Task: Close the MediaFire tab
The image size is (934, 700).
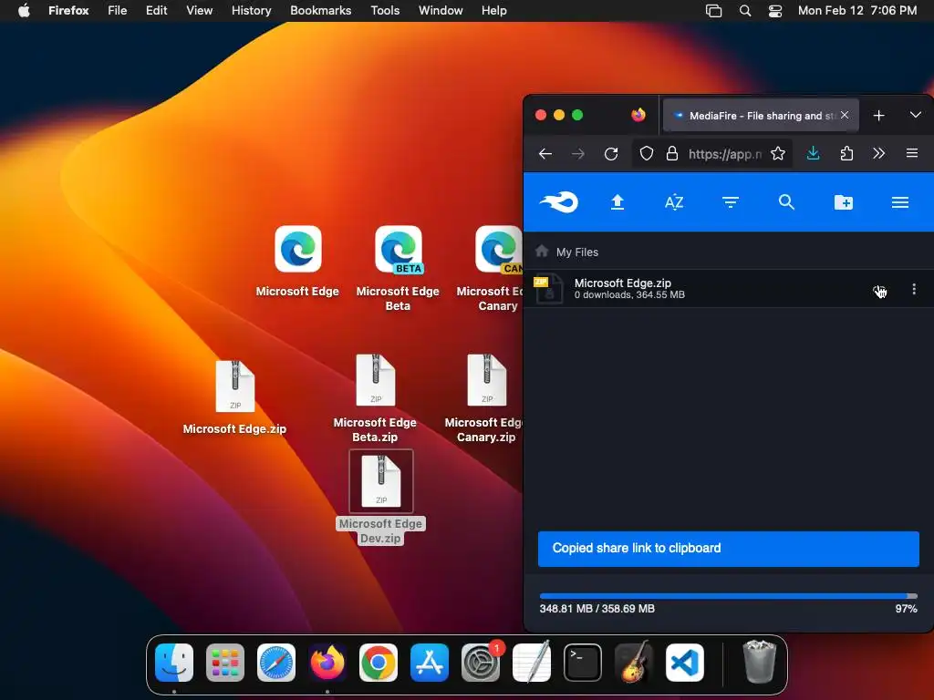Action: click(x=845, y=115)
